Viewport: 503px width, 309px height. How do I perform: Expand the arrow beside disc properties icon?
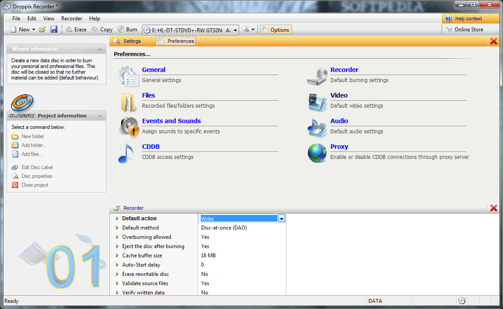[253, 30]
